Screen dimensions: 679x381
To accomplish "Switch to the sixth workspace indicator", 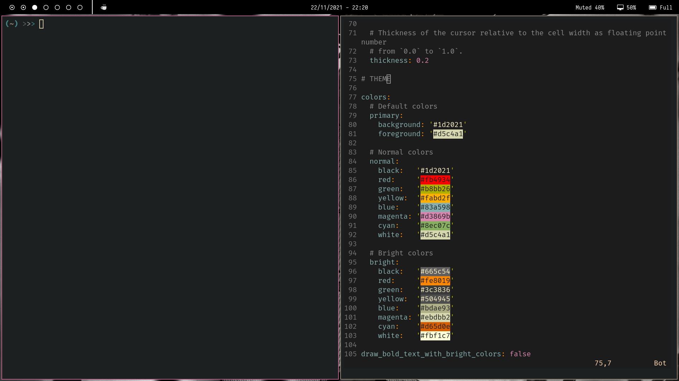I will [69, 7].
